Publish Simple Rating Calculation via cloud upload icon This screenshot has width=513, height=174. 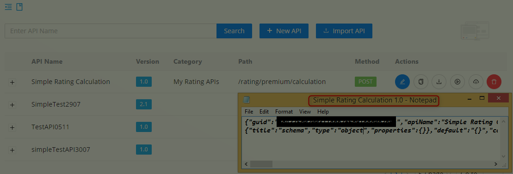click(x=476, y=82)
